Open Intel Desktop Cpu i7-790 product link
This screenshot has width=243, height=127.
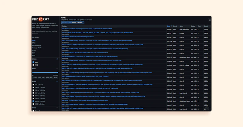coord(102,80)
